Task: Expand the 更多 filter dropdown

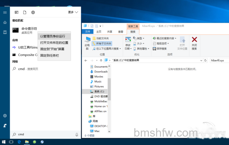Action: point(73,12)
